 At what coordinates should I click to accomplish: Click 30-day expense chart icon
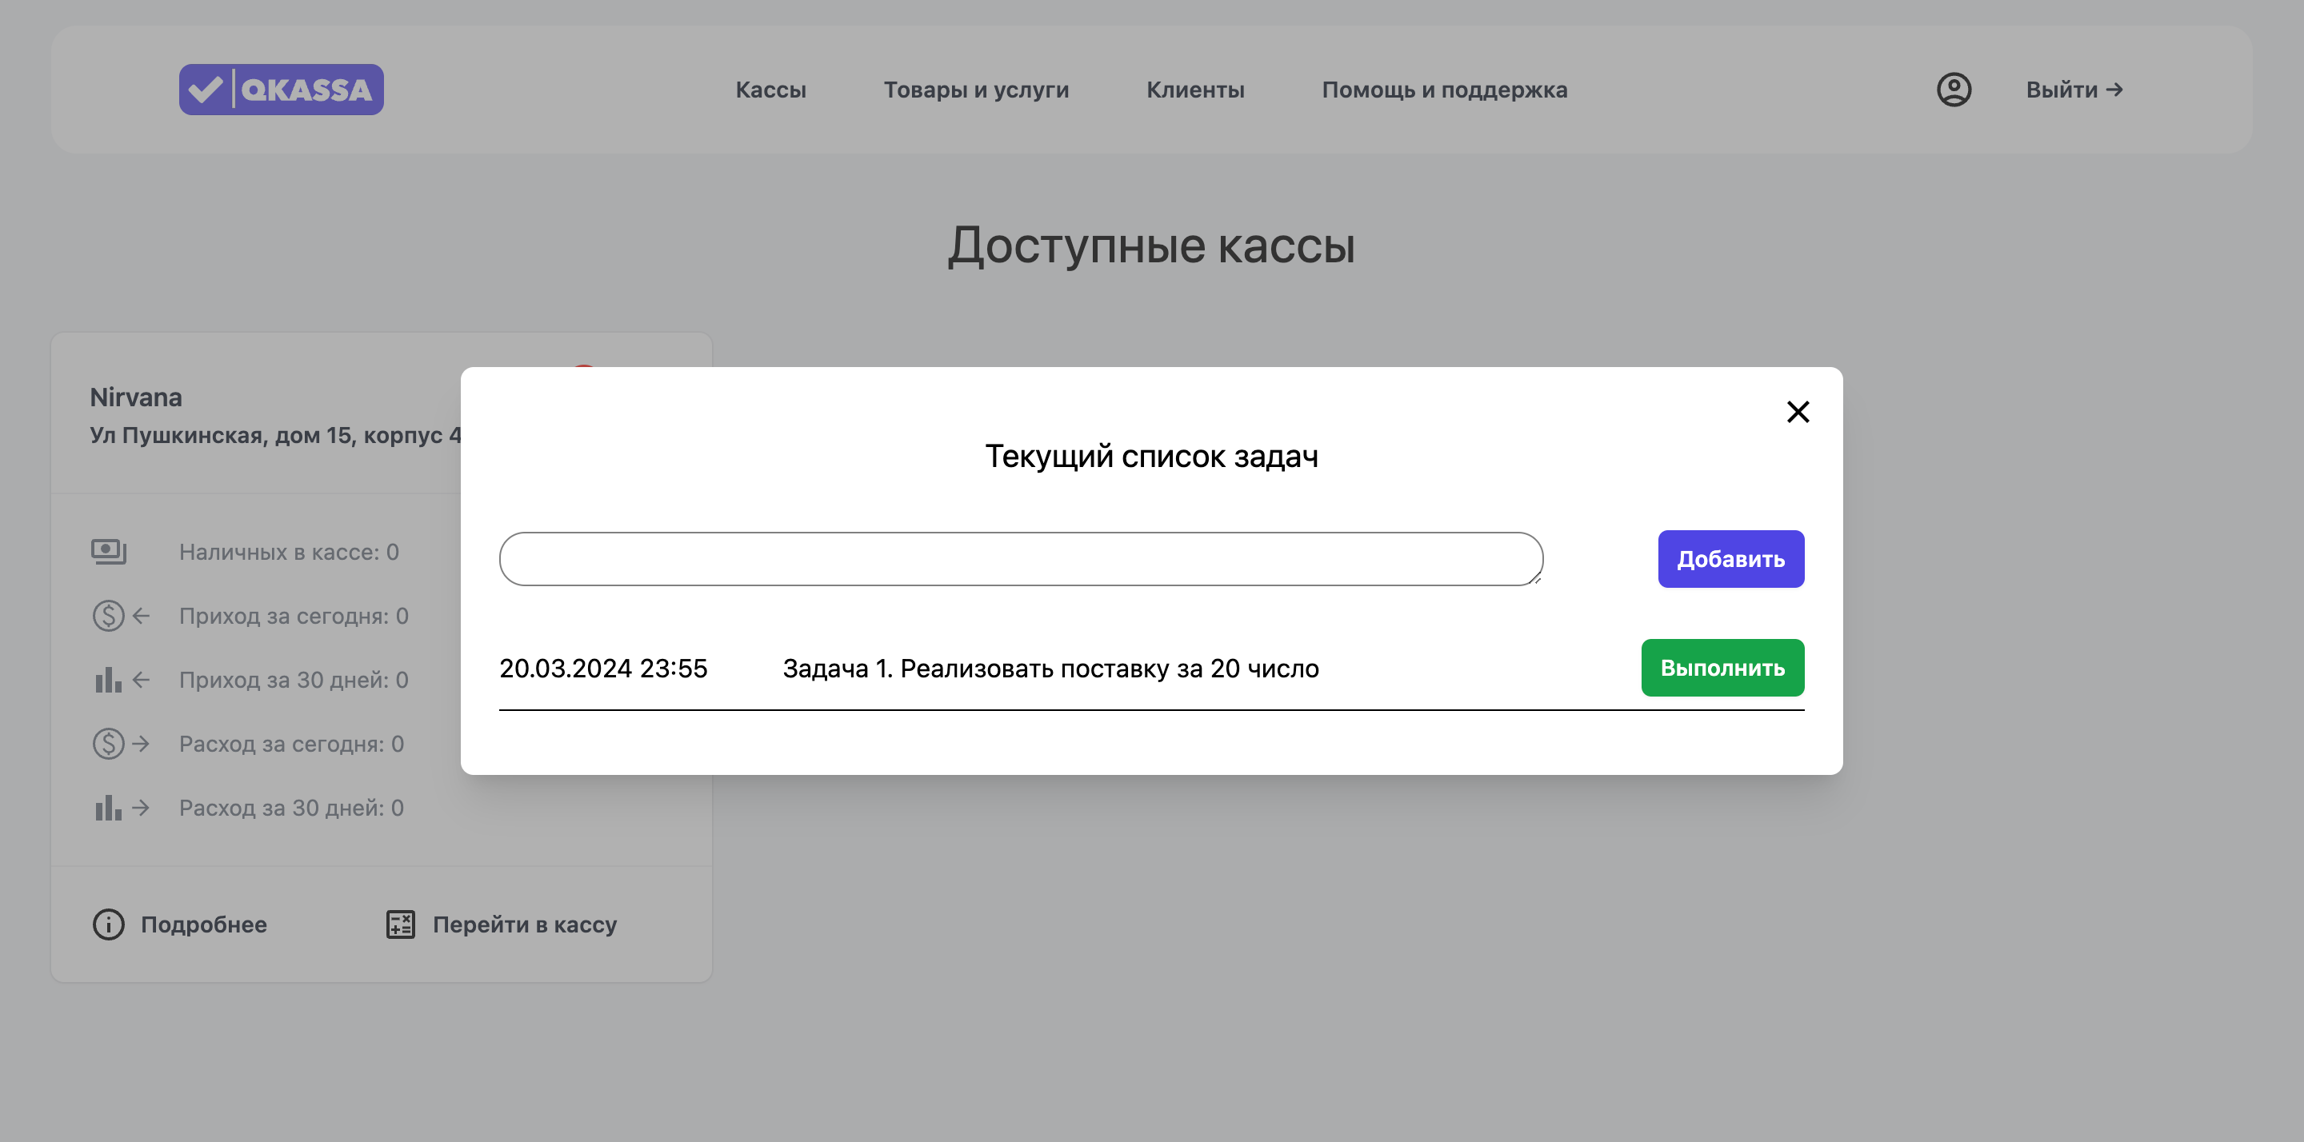(x=109, y=808)
